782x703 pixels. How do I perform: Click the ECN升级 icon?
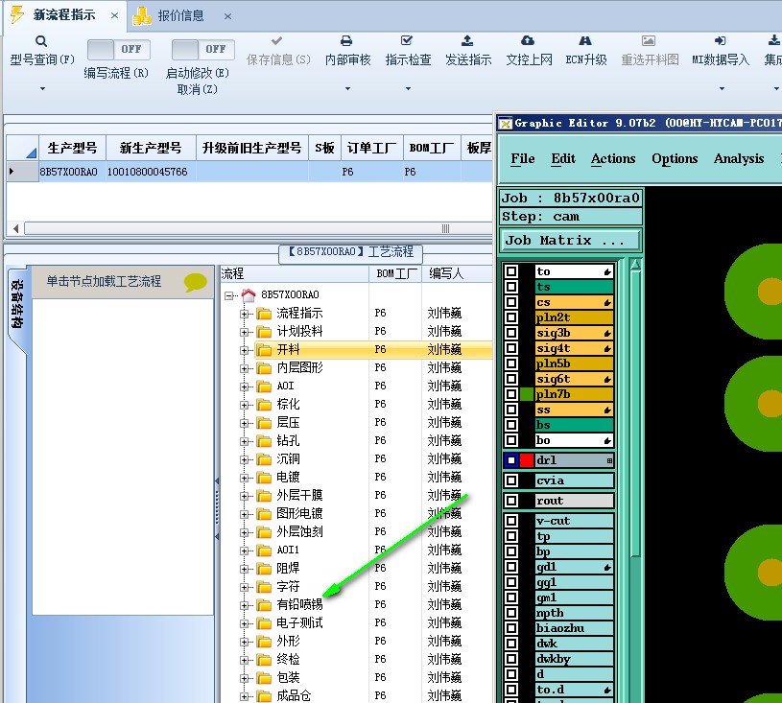pos(585,40)
